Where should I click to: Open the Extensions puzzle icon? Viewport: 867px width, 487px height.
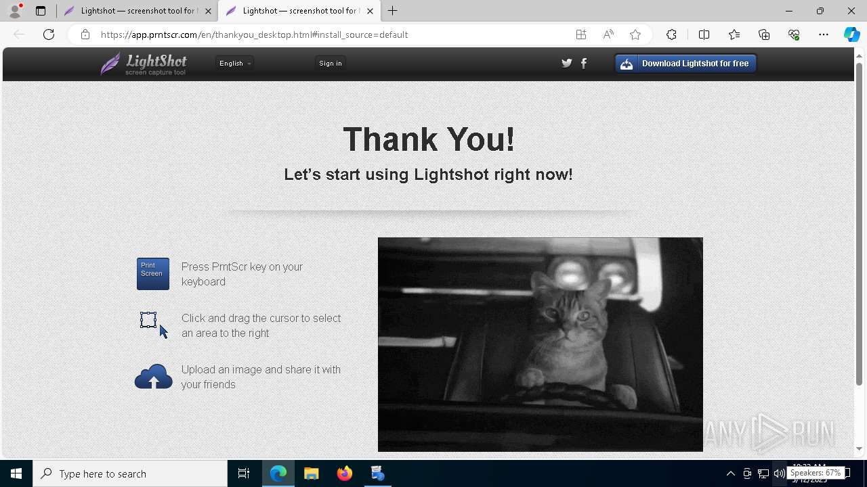pos(671,34)
